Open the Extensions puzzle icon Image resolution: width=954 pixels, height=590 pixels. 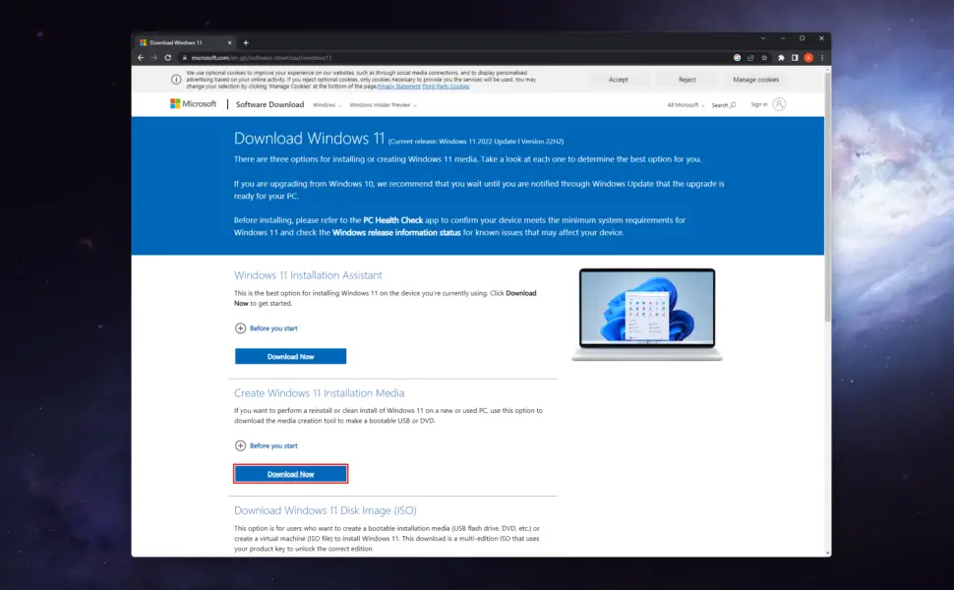pos(781,58)
